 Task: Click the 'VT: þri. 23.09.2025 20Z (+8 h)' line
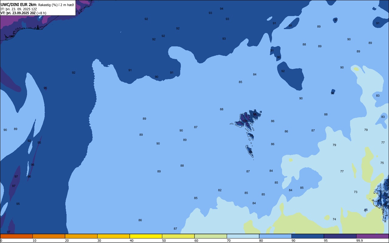click(x=23, y=13)
